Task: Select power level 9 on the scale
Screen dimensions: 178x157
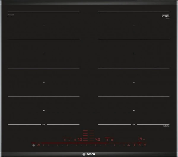Action: pos(124,145)
